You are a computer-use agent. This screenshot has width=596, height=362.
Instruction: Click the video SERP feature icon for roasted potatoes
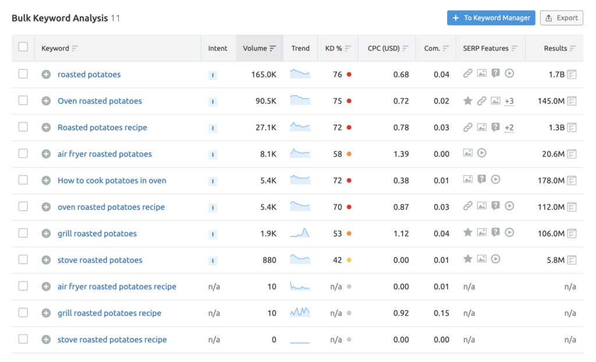pyautogui.click(x=509, y=73)
